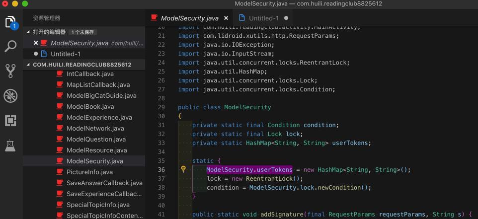This screenshot has height=219, width=478.
Task: Switch to the ModelSecurity.java tab
Action: [190, 18]
